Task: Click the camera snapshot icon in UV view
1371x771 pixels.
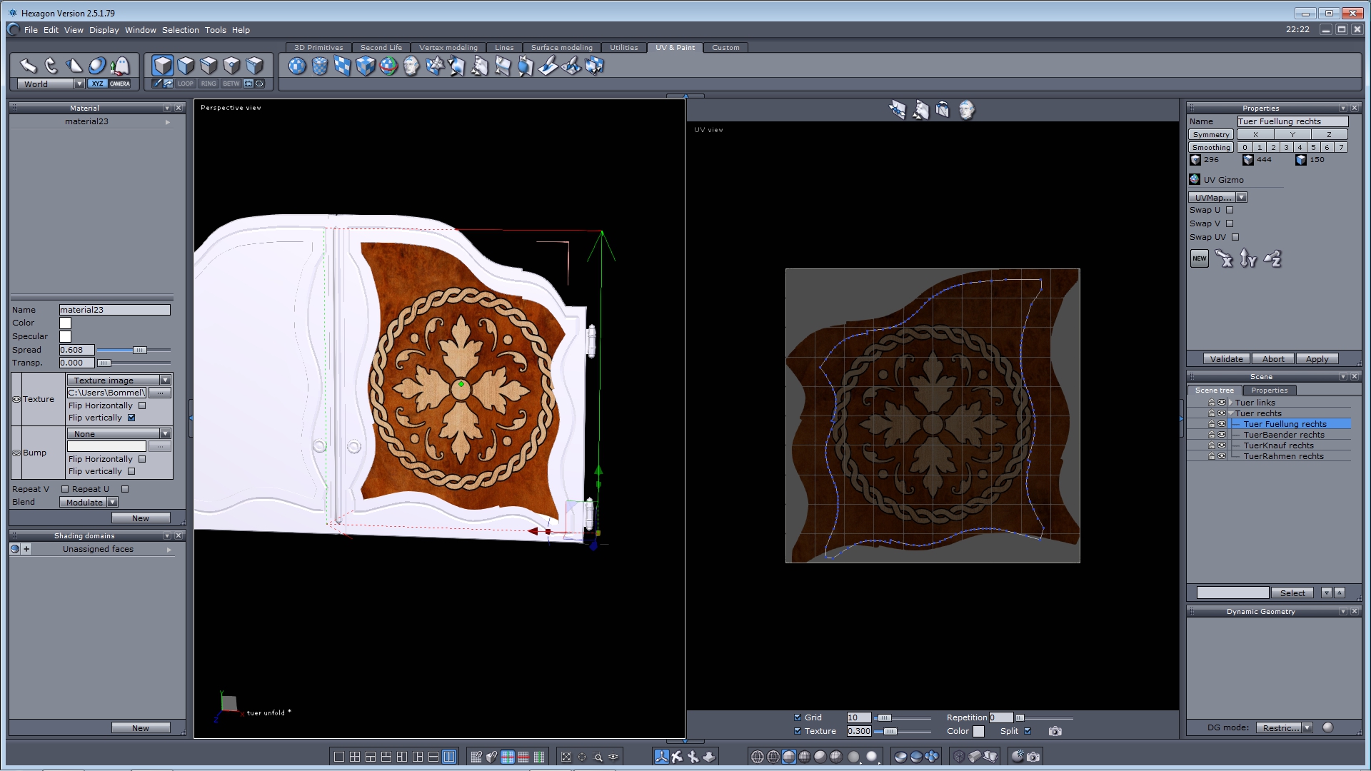Action: (x=1055, y=731)
